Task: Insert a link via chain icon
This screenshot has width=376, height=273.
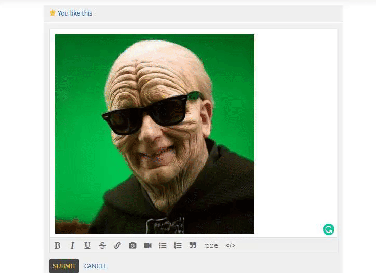Action: 117,245
